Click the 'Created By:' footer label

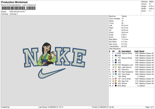coord(5,107)
